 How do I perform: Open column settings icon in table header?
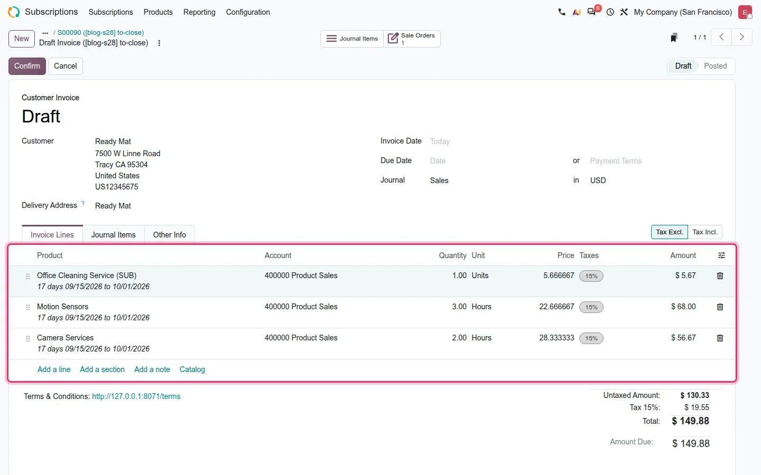721,255
